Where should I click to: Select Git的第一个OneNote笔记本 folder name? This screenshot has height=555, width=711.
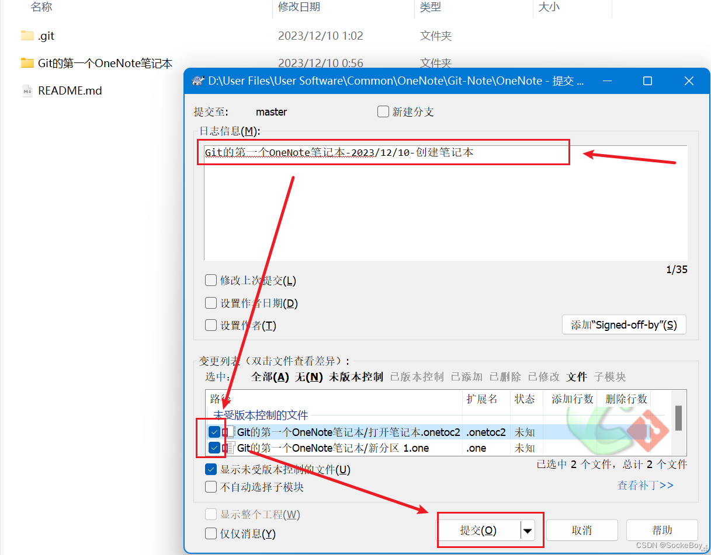[x=105, y=63]
